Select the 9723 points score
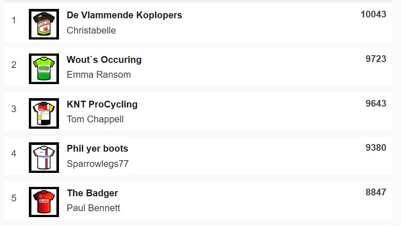This screenshot has height=226, width=401. click(376, 59)
